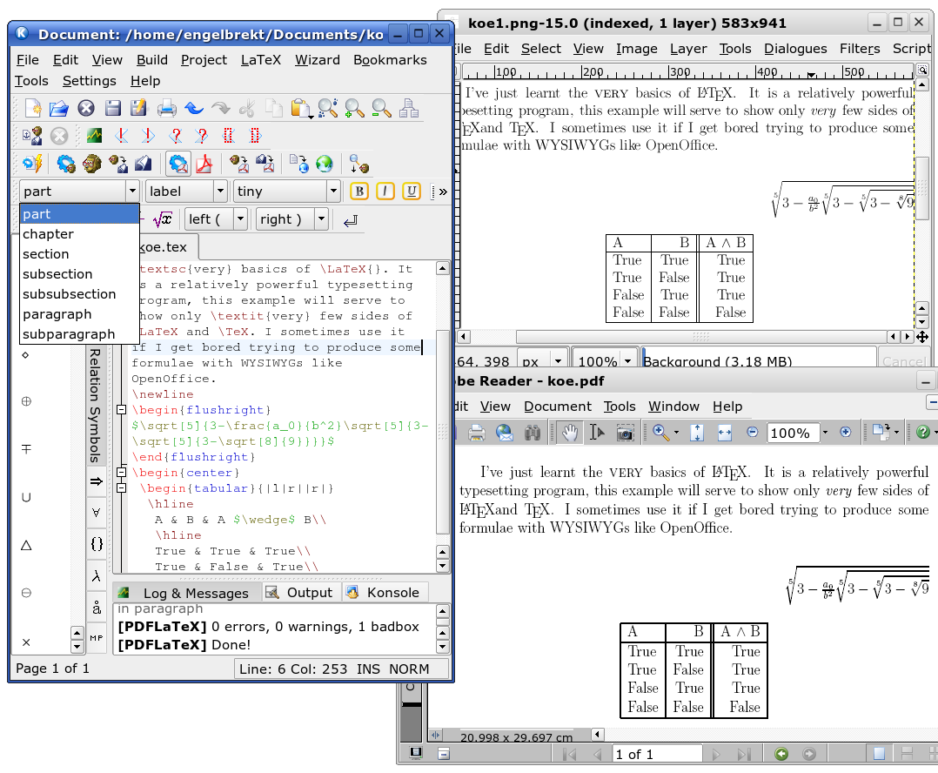
Task: Switch to the Output tab
Action: pos(299,592)
